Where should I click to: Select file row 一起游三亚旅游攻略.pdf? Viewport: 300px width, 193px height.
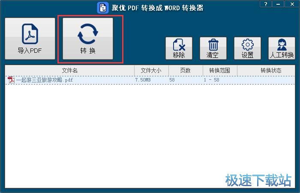coord(150,80)
